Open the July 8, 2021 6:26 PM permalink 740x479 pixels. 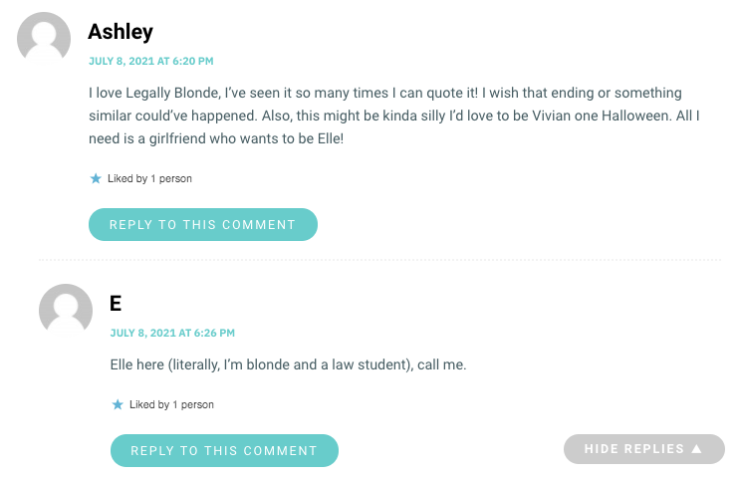point(172,333)
